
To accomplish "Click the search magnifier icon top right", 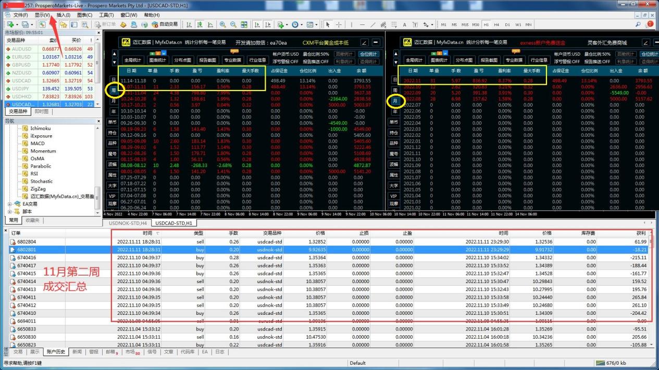I will [x=638, y=24].
